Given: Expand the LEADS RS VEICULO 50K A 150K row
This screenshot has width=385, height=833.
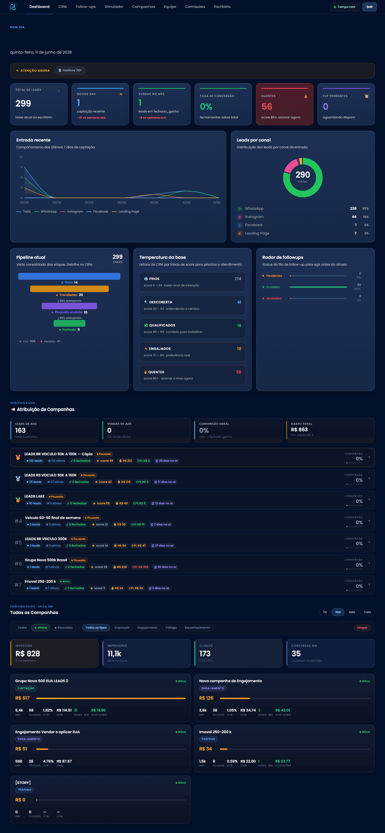Looking at the screenshot, I should [369, 479].
